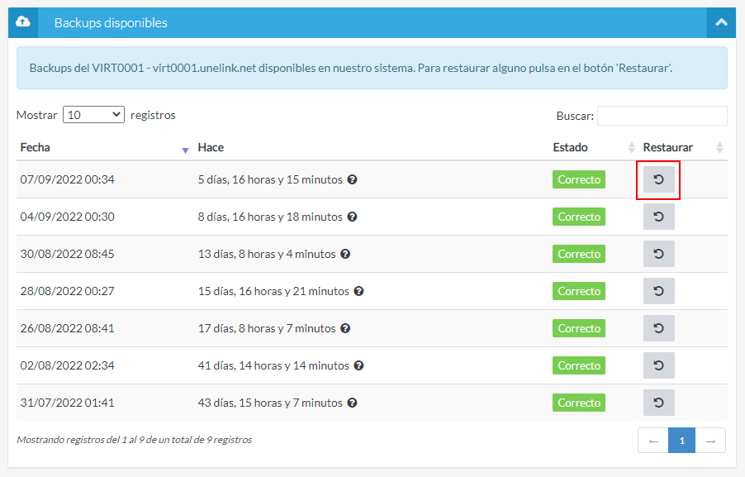Click help icon beside 43 días, 15 horas
This screenshot has width=745, height=477.
352,403
